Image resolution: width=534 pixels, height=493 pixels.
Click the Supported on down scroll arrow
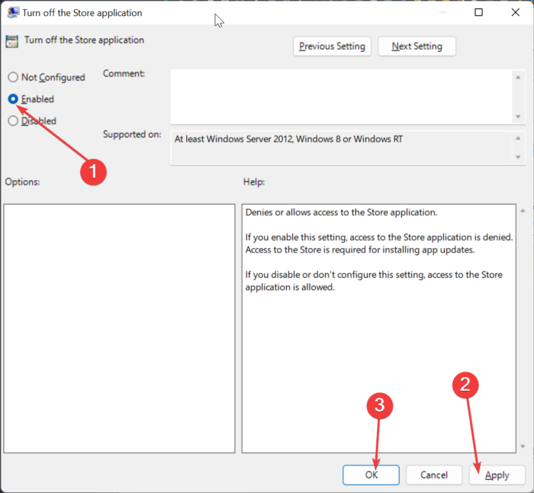[x=518, y=157]
